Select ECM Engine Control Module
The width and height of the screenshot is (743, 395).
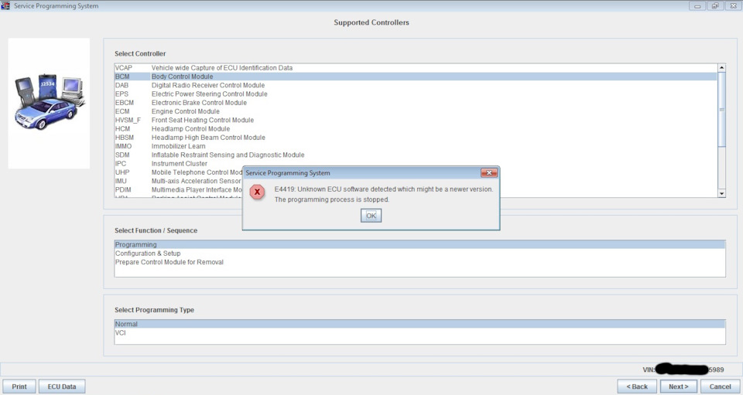click(x=416, y=111)
